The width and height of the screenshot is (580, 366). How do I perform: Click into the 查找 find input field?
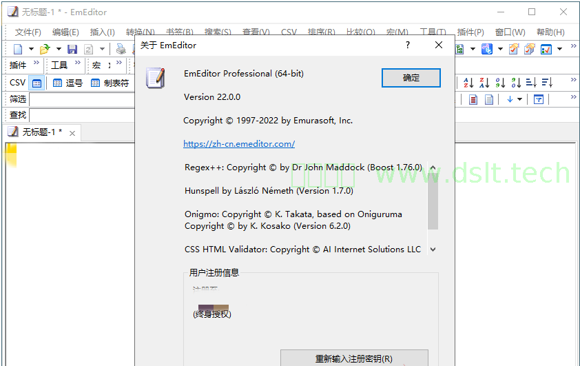(82, 115)
